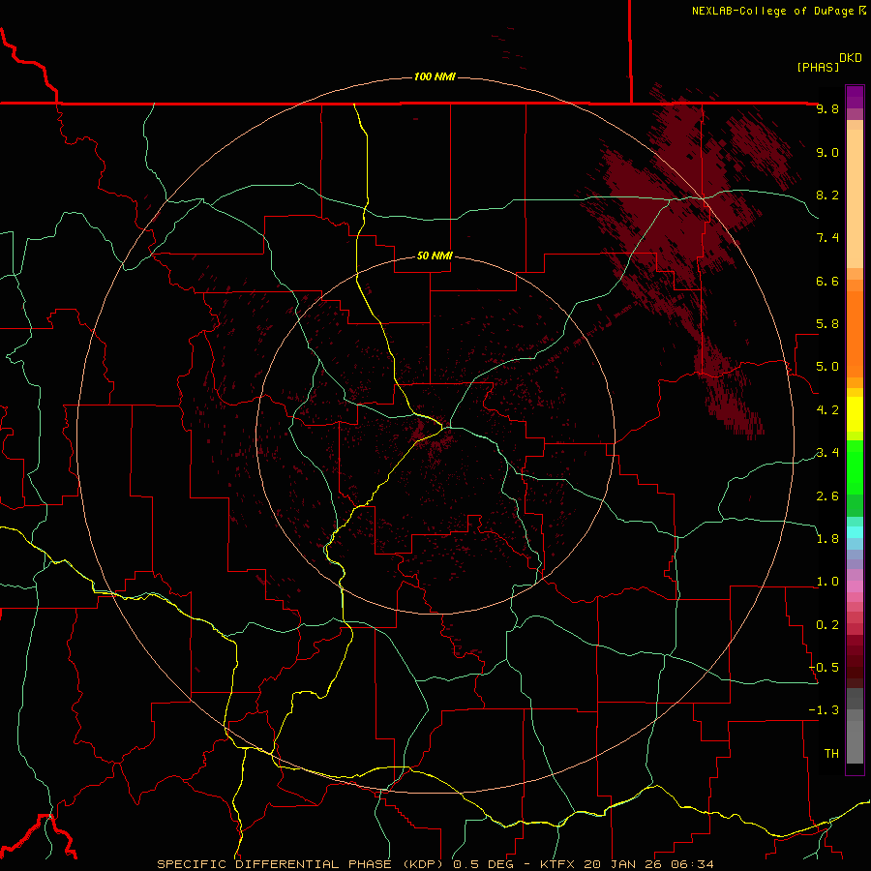Pick the yellow segment of the color bar

(x=855, y=414)
